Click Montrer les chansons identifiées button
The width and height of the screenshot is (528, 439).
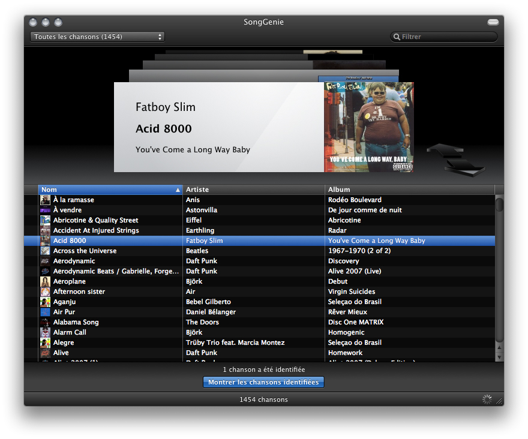tap(263, 382)
